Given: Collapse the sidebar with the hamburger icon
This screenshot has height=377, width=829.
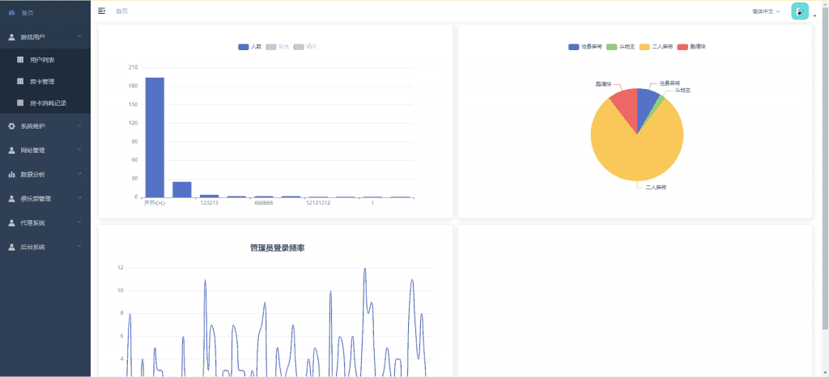Looking at the screenshot, I should point(101,11).
